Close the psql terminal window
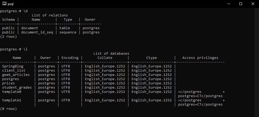 [253, 4]
